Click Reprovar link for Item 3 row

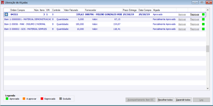click(x=195, y=29)
